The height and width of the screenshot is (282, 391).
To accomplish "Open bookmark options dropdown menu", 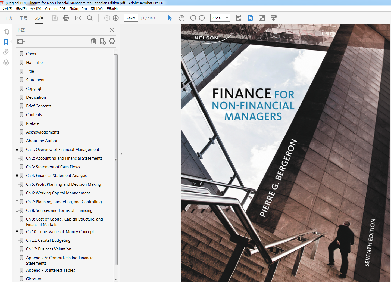I will coord(21,42).
